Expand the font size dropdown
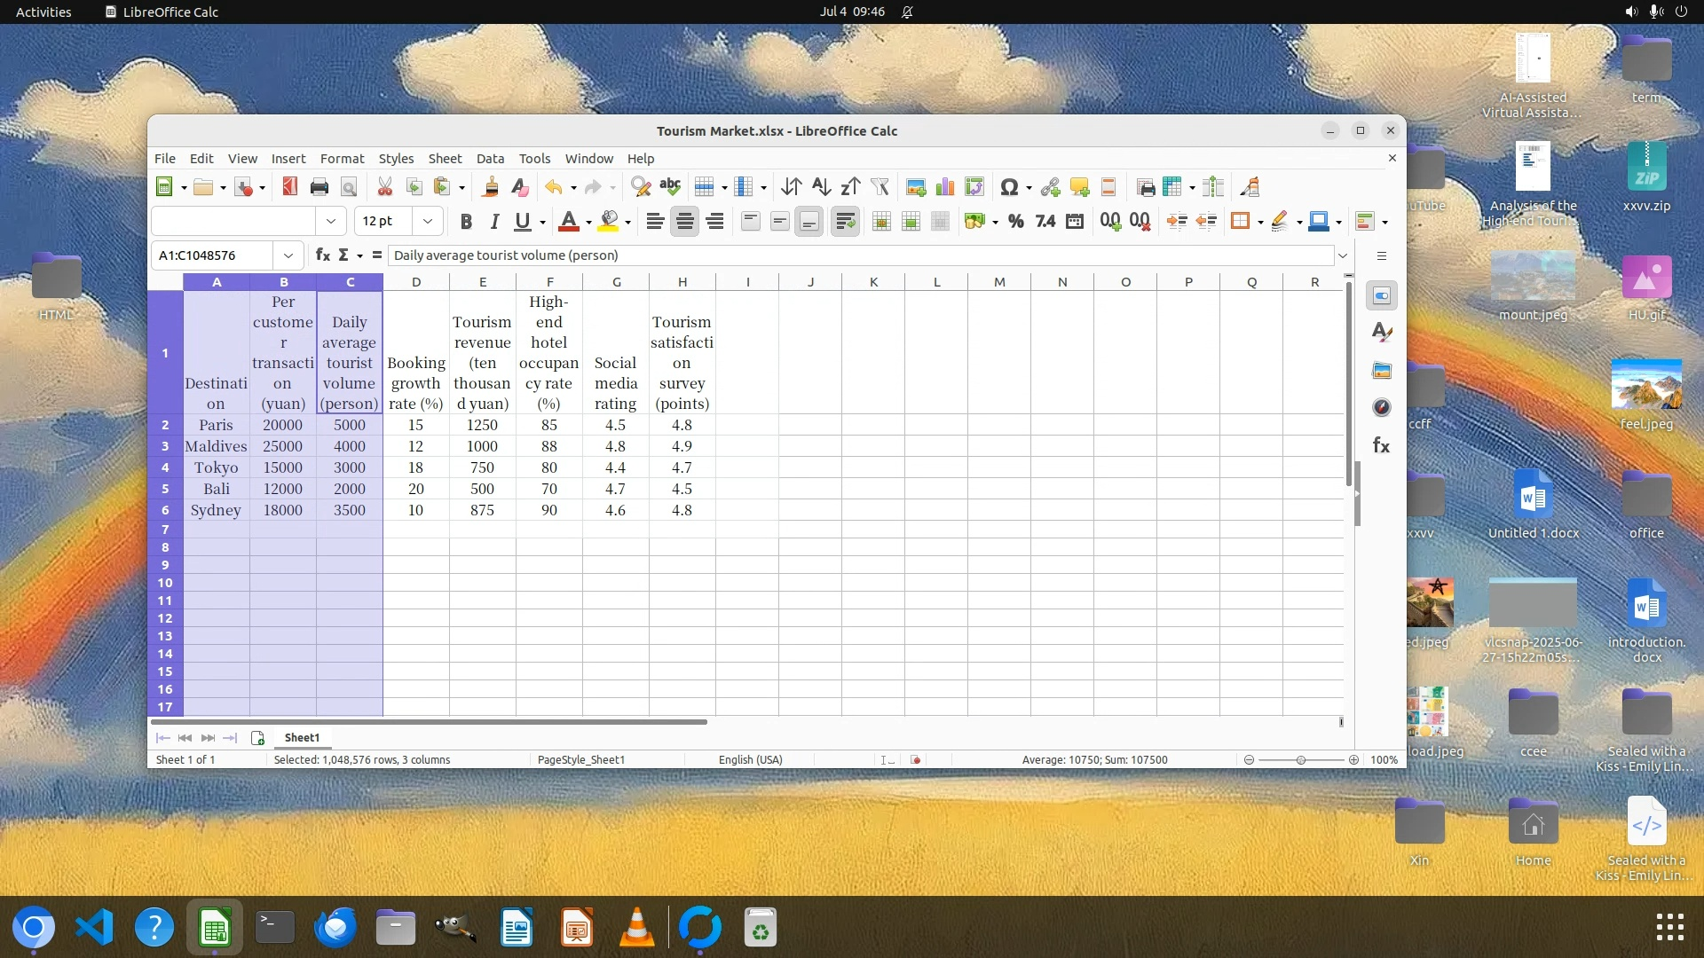 coord(428,222)
